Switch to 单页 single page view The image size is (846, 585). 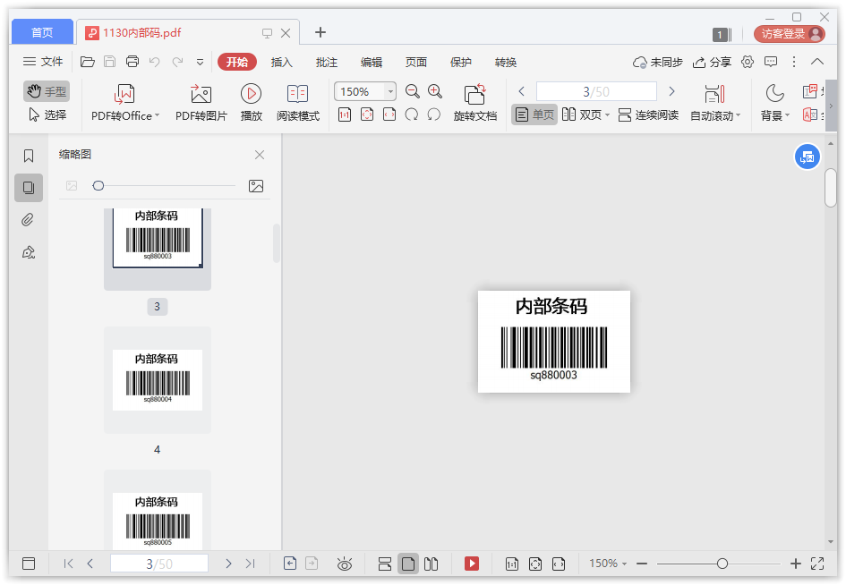[x=534, y=114]
